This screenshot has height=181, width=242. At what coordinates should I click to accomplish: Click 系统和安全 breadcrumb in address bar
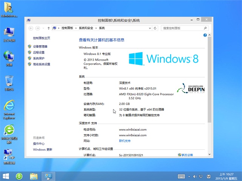pyautogui.click(x=86, y=28)
